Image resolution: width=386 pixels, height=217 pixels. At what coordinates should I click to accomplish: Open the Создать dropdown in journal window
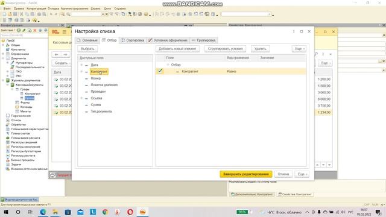63,63
